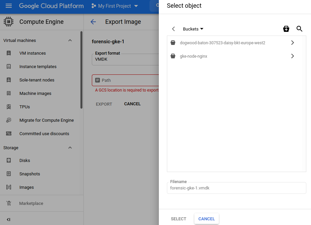Open the Buckets breadcrumb dropdown
311x225 pixels.
(x=193, y=29)
